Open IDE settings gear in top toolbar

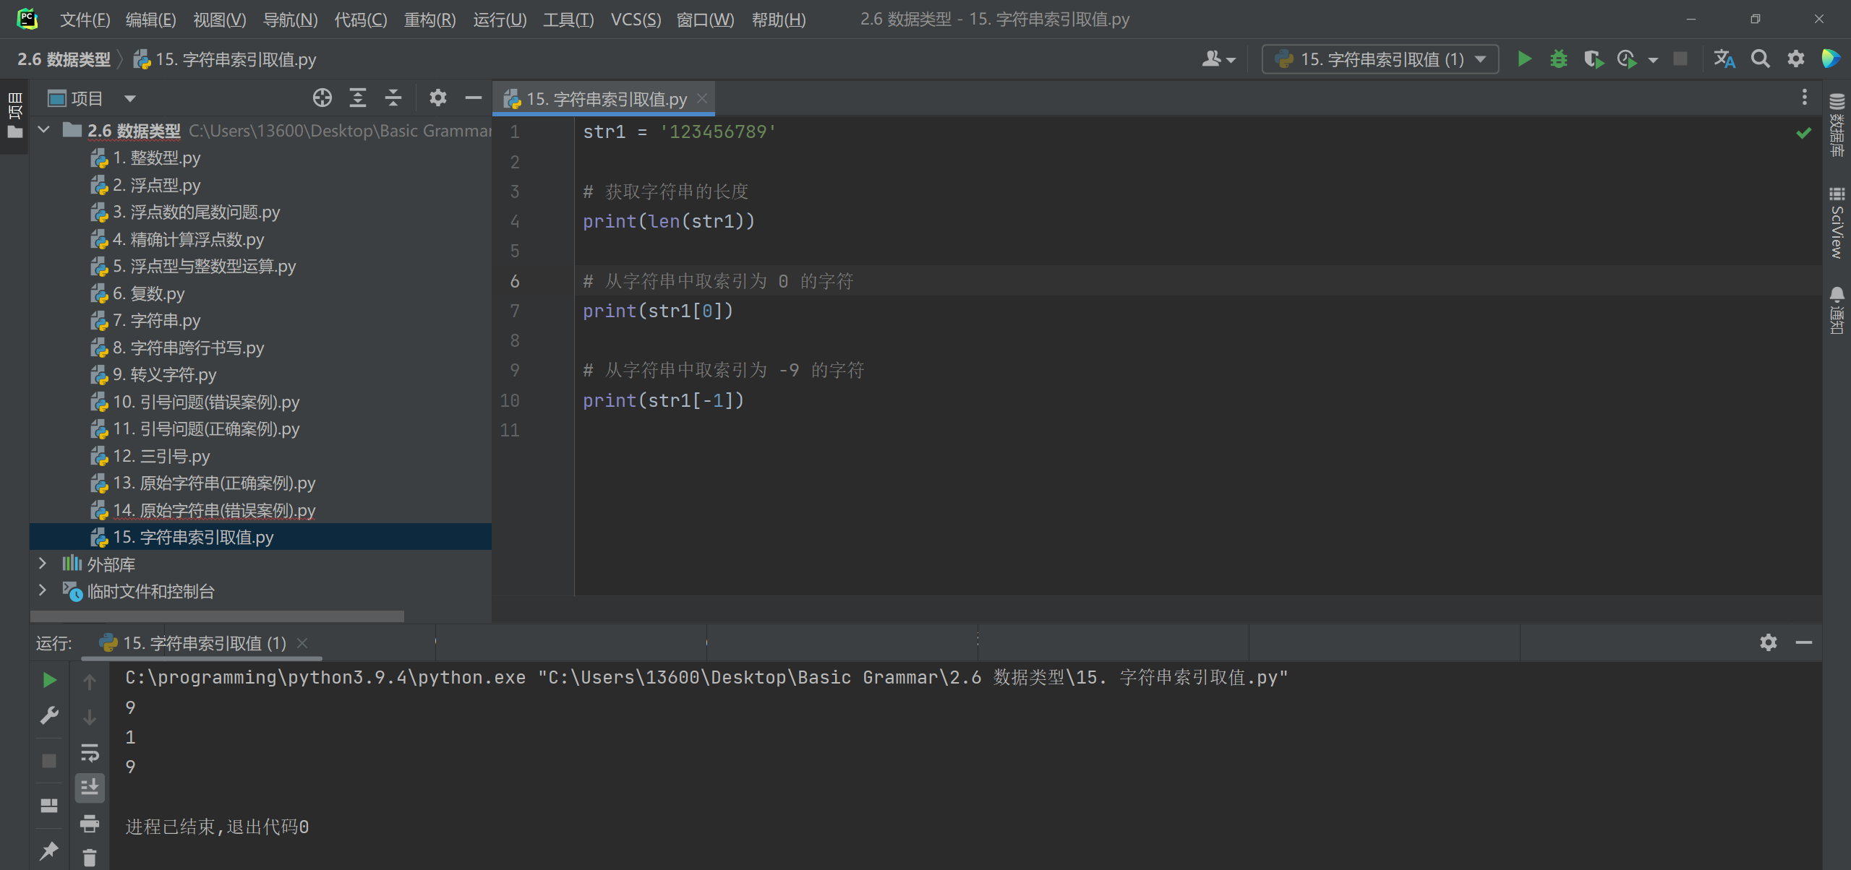(x=1796, y=59)
